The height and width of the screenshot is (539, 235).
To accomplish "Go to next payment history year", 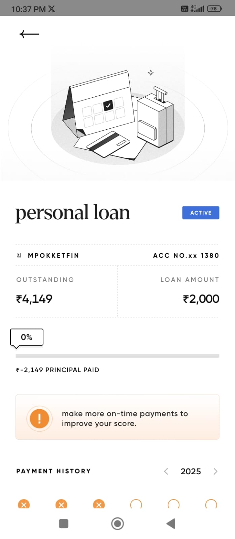I will (215, 471).
